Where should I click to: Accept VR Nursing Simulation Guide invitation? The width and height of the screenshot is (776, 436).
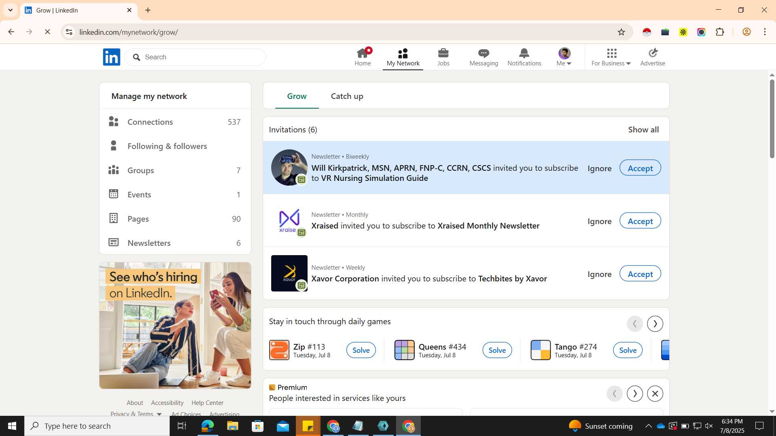click(640, 168)
